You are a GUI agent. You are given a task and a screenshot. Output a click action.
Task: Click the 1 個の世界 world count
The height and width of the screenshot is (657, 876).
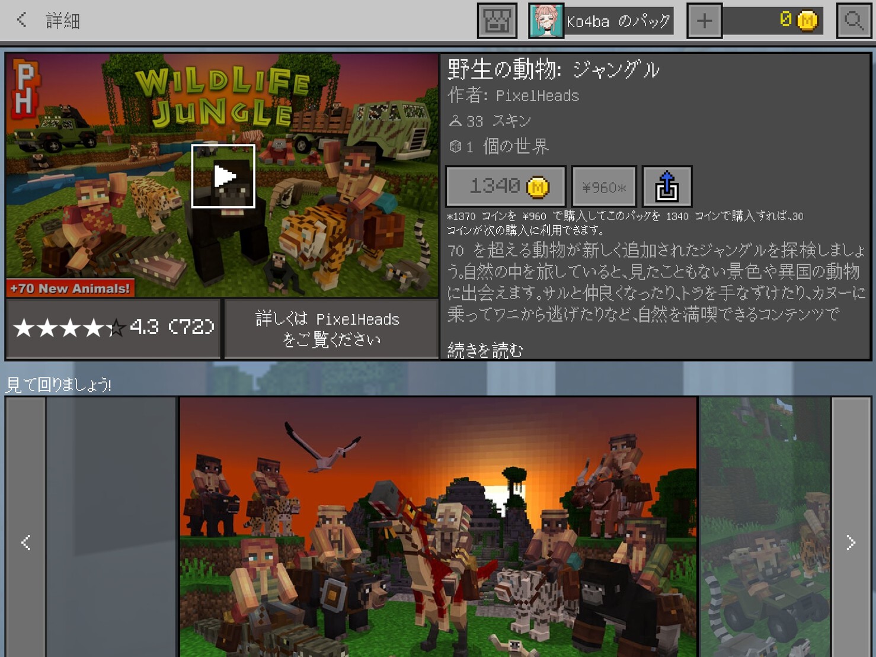tap(499, 146)
